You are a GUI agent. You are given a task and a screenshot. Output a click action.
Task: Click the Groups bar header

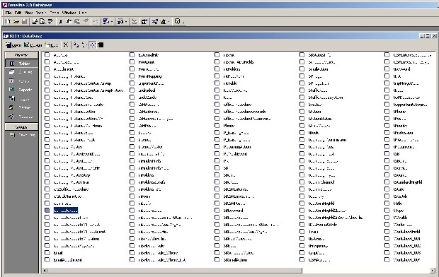(x=21, y=126)
